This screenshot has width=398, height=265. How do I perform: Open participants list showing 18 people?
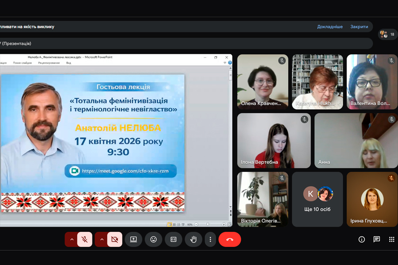point(387,34)
